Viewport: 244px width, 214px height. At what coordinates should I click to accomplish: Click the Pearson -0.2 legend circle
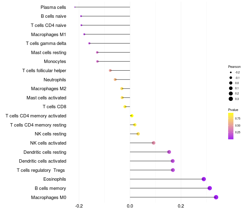coord(231,72)
